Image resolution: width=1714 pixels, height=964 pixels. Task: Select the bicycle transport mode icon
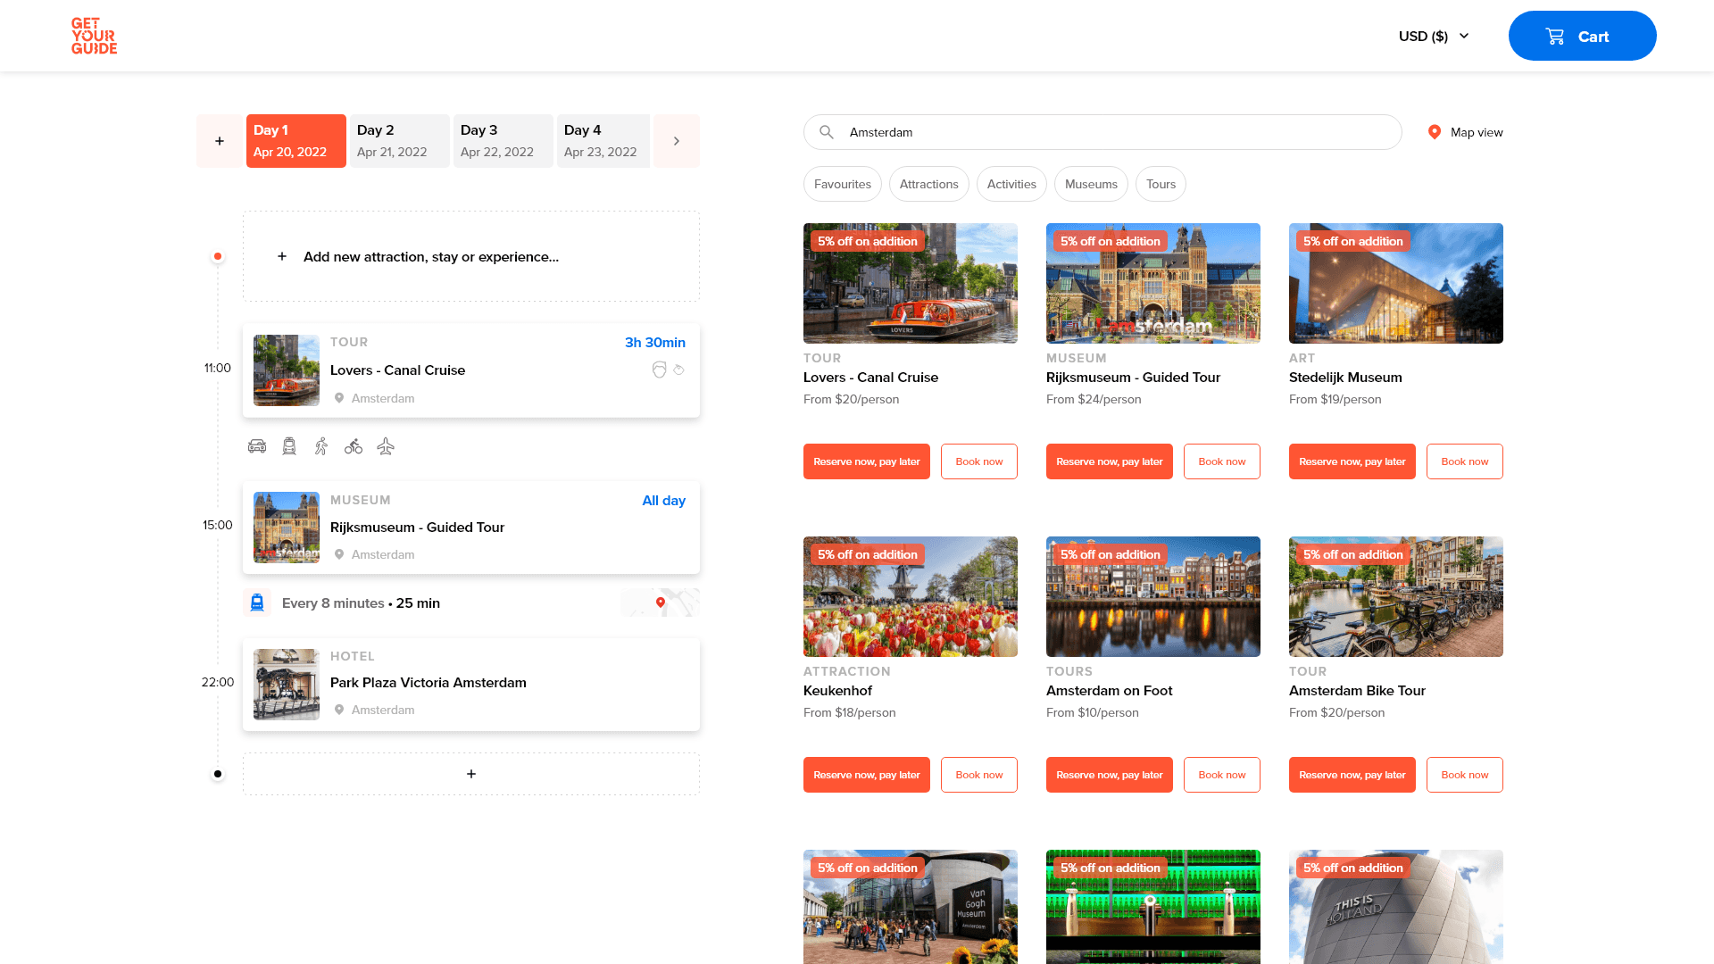354,446
